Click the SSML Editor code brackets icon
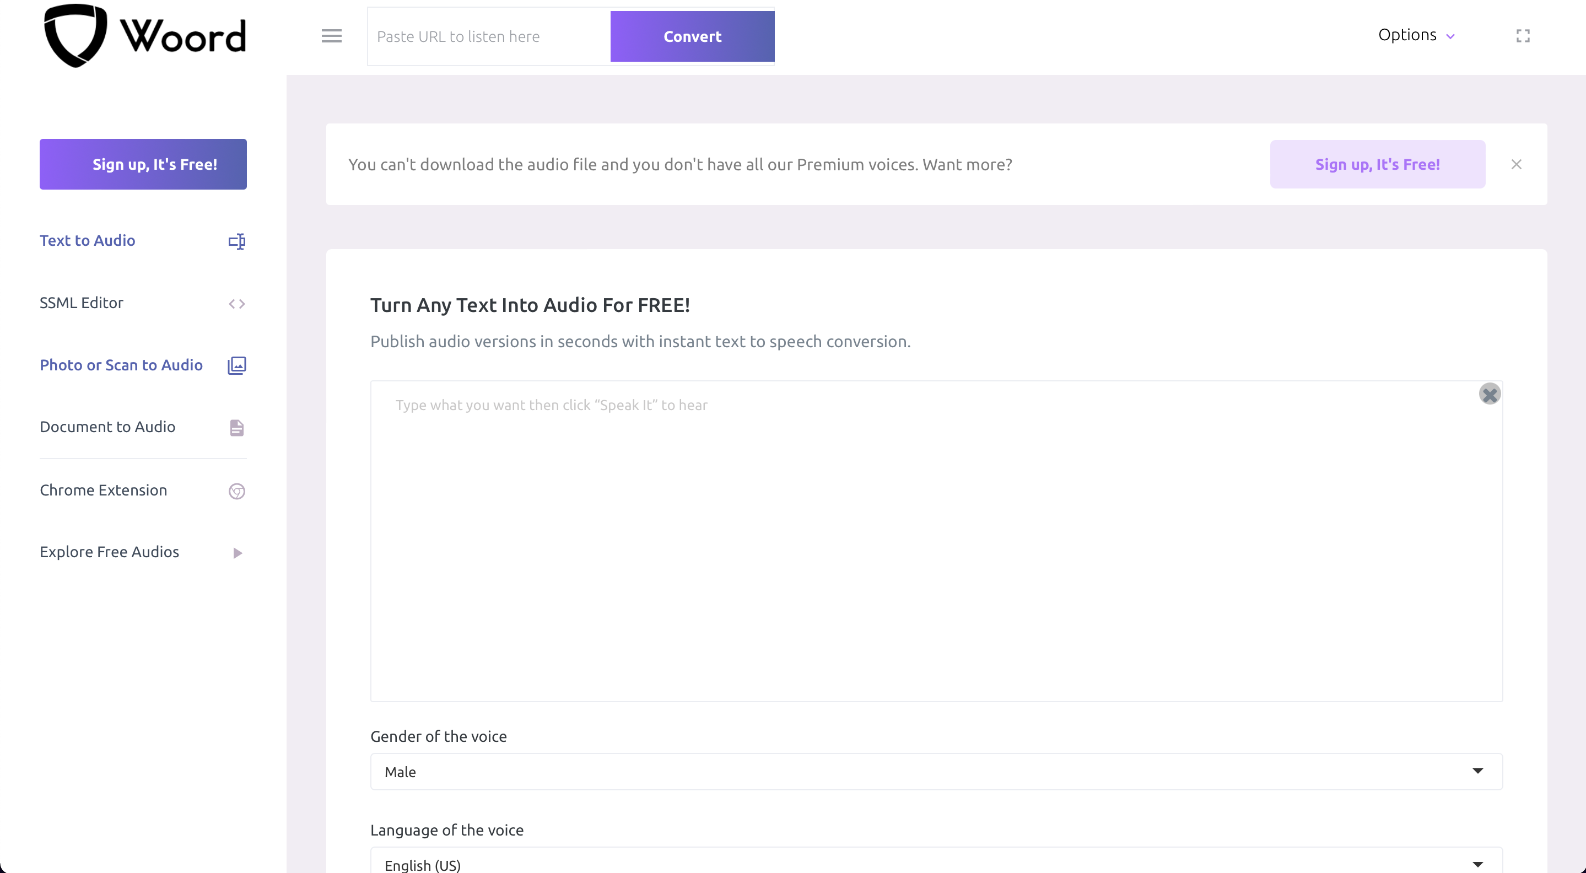 (x=236, y=304)
